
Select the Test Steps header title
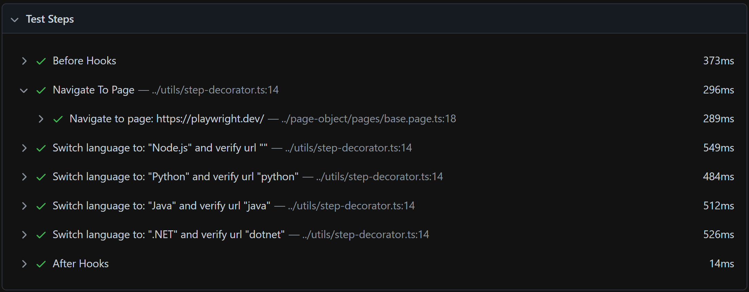point(50,19)
